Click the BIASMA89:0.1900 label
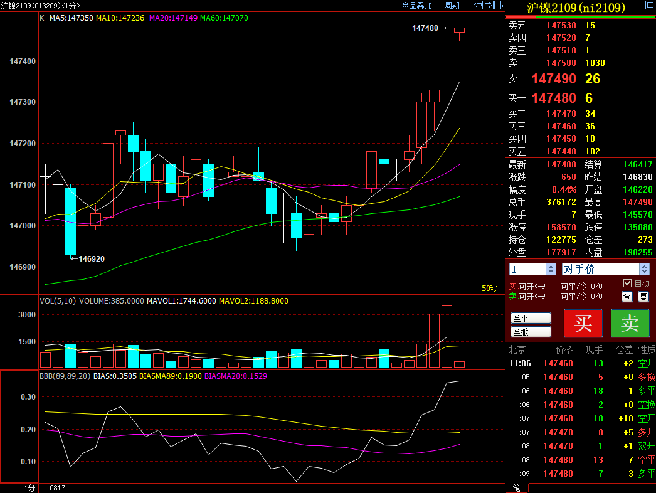 [x=171, y=376]
